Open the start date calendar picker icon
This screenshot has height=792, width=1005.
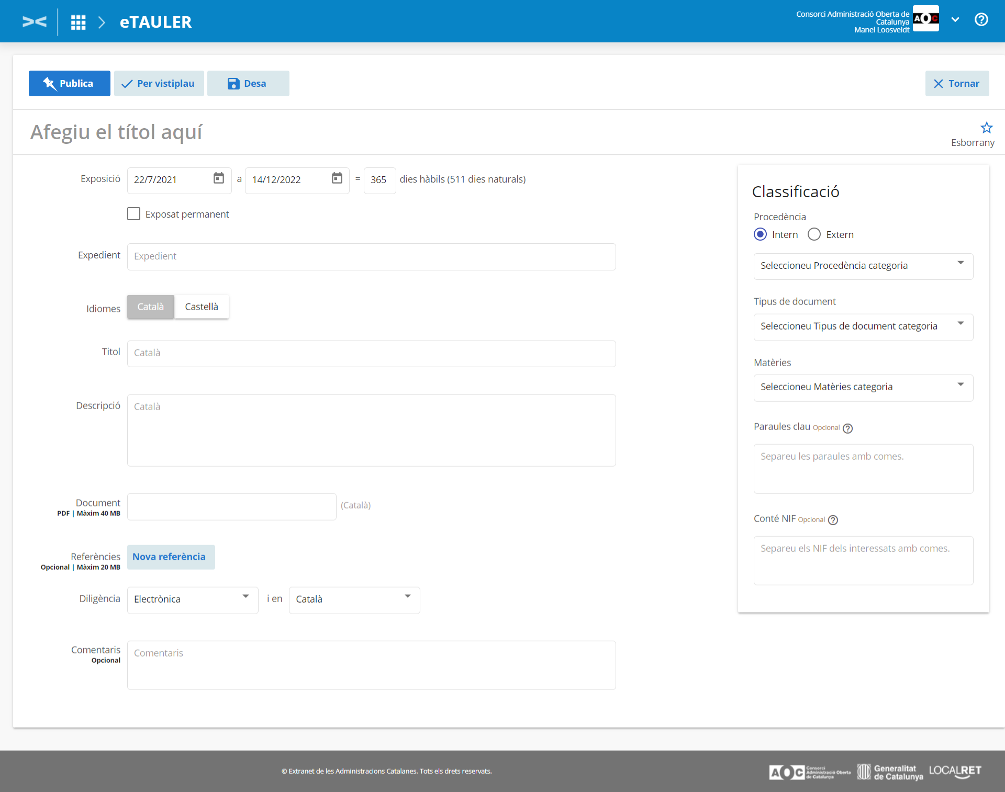219,178
